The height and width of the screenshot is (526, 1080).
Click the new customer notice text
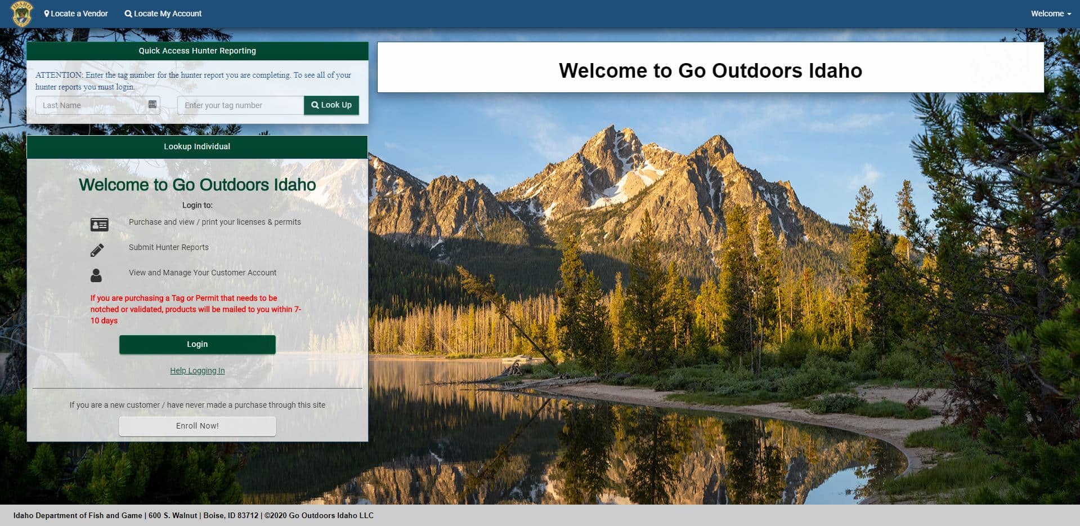pos(198,405)
